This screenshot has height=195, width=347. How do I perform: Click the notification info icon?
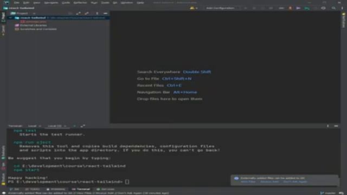[x=236, y=178]
